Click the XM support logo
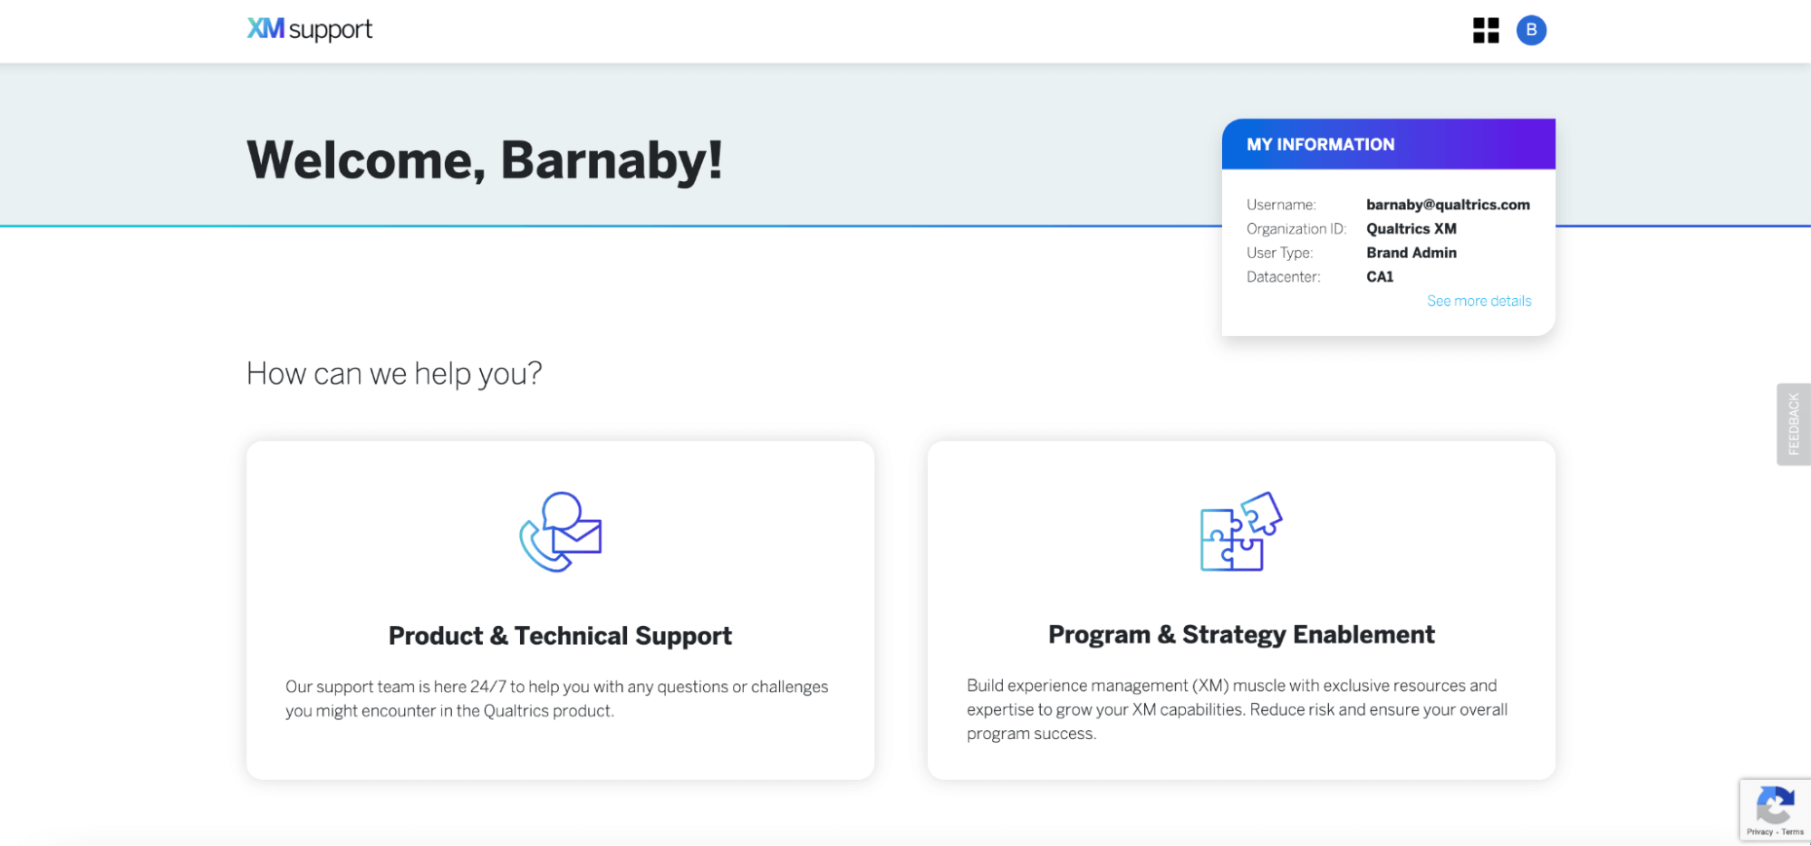 pyautogui.click(x=310, y=30)
